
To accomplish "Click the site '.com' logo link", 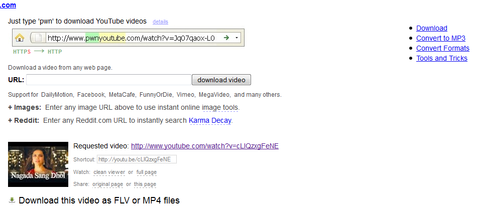I will (x=8, y=5).
